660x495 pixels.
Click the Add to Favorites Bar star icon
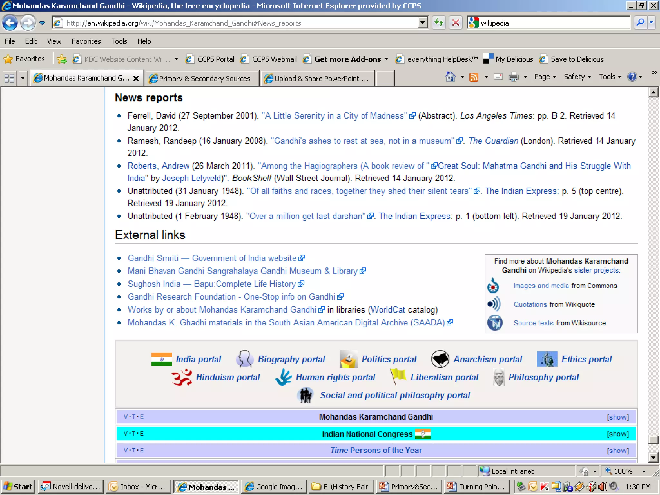coord(62,59)
